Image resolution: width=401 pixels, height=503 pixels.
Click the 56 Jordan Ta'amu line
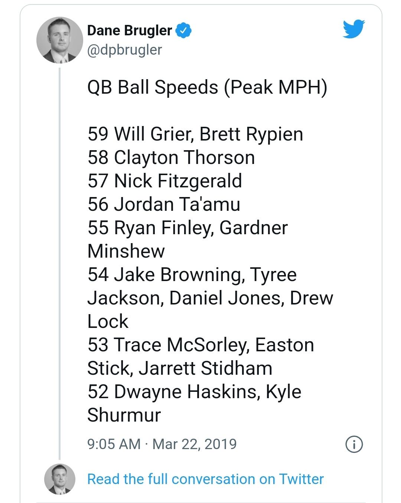[164, 204]
